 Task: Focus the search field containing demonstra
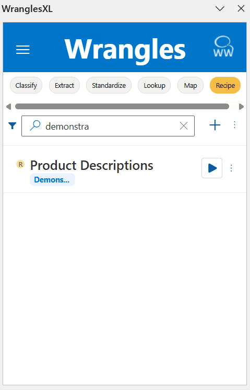pos(108,126)
